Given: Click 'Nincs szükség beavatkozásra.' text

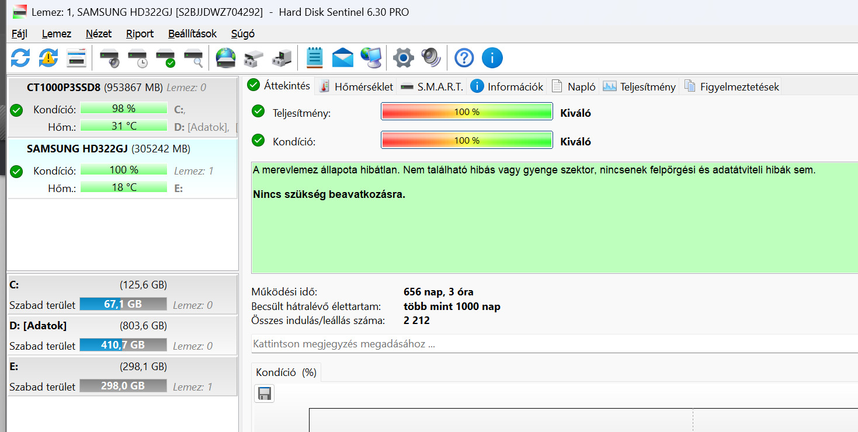Looking at the screenshot, I should 329,194.
